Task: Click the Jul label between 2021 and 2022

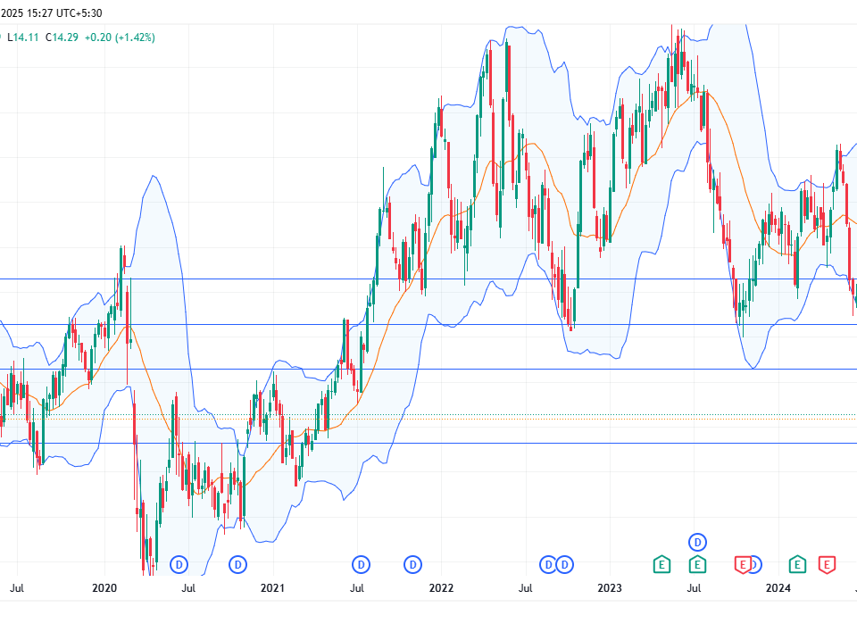Action: pos(357,588)
